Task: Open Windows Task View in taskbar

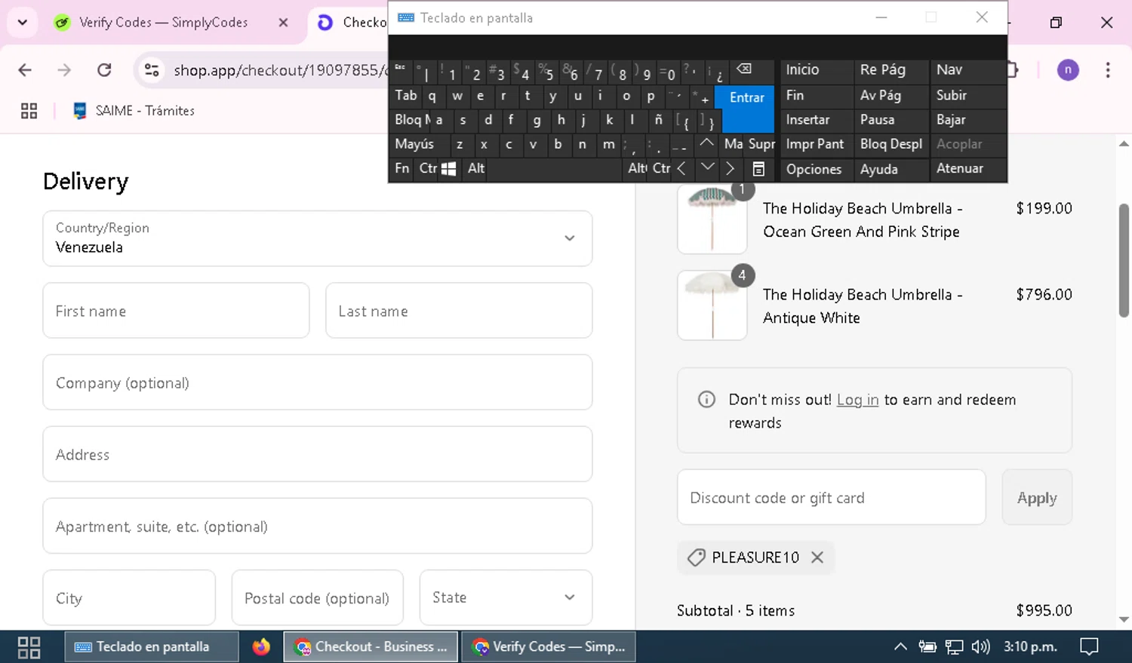Action: point(29,647)
